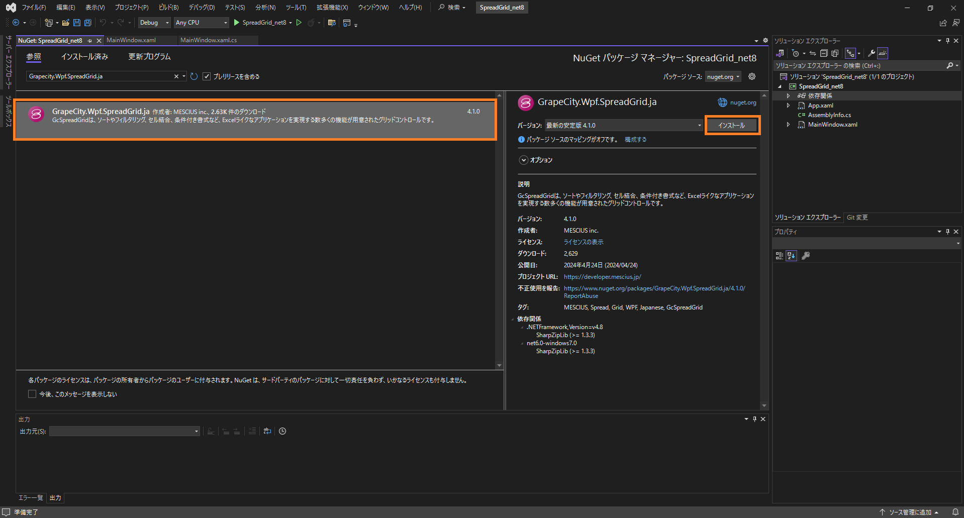The width and height of the screenshot is (964, 518).
Task: Open the nuget.org link beside package title
Action: point(743,102)
